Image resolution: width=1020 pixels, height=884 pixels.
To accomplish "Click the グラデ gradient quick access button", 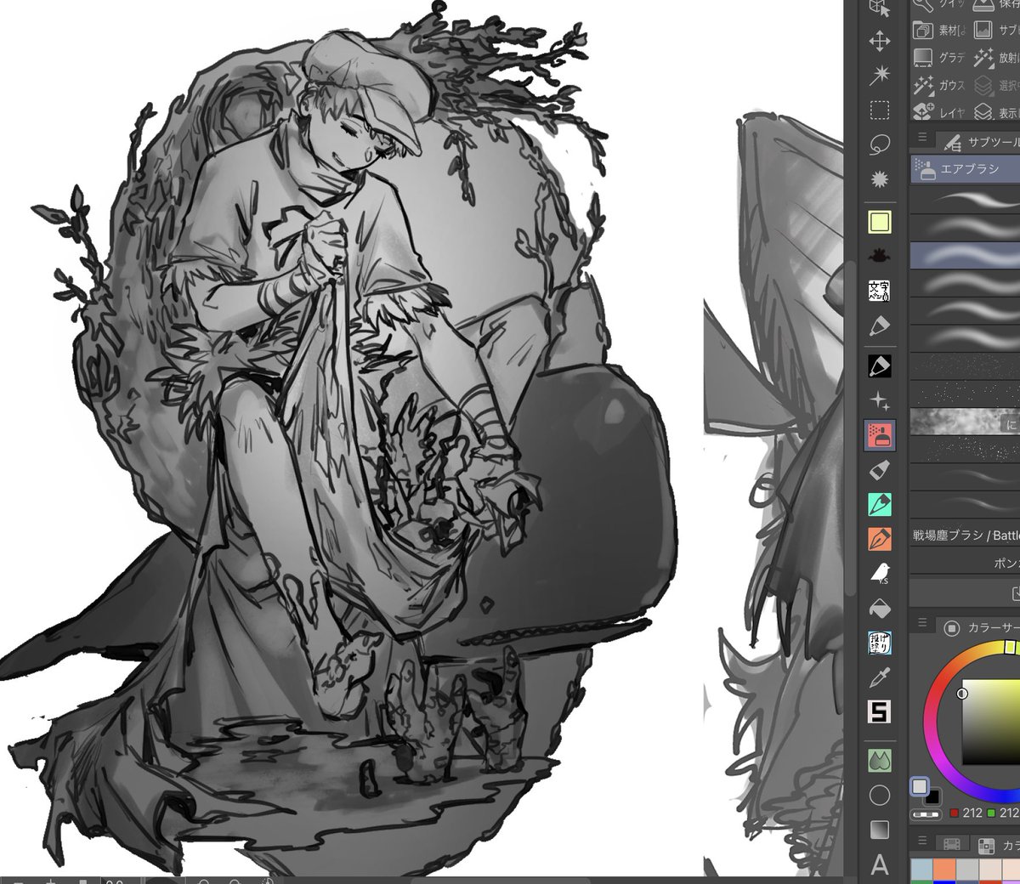I will point(939,57).
